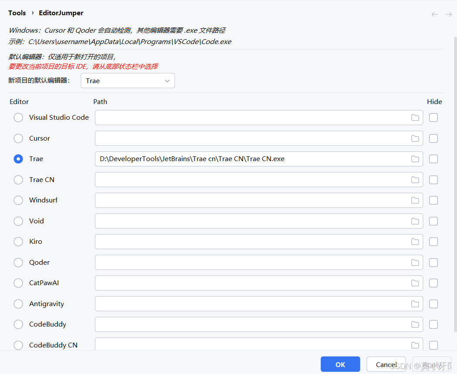
Task: Tick Hide checkbox for Void
Action: click(433, 221)
